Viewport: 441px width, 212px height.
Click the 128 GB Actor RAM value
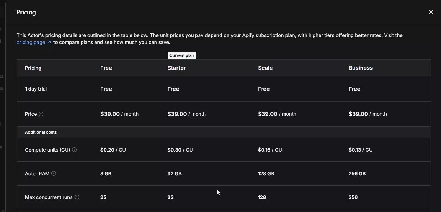266,174
